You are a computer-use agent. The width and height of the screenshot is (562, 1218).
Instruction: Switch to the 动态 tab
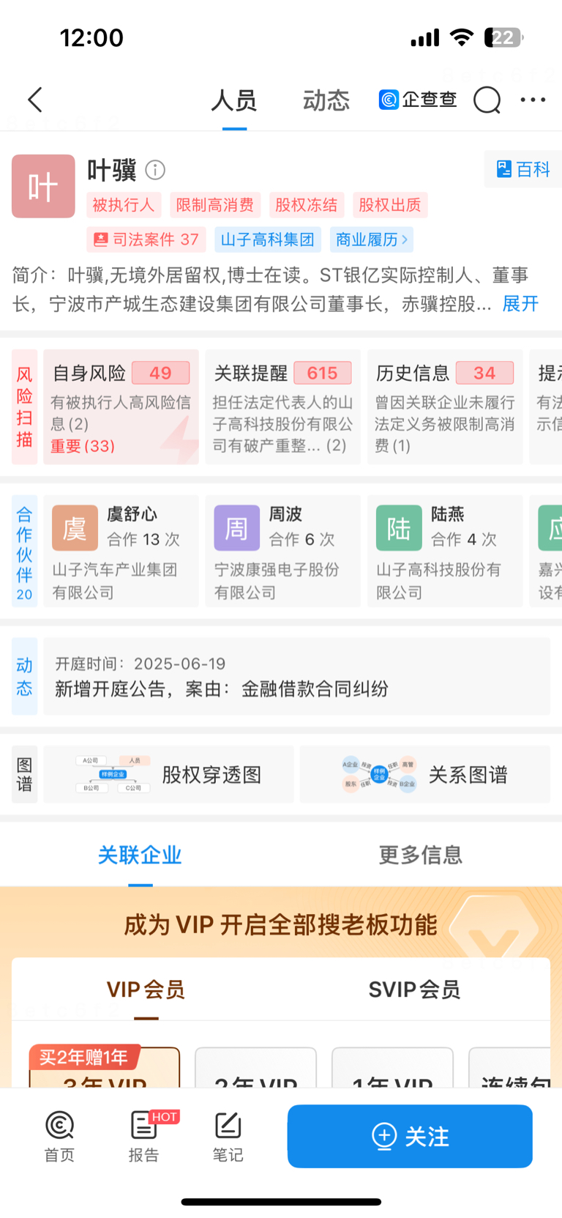click(x=326, y=100)
